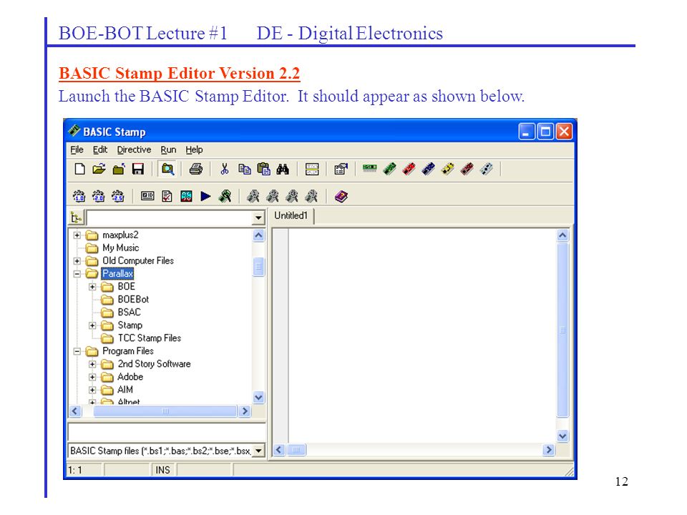Select PBASIC language version 2.5 icon

[x=118, y=196]
